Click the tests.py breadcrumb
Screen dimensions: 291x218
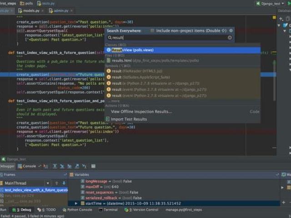click(46, 3)
